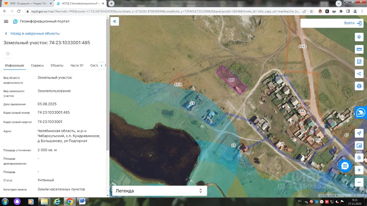Open the Chrome tab search dropdown
The height and width of the screenshot is (206, 367).
click(339, 3)
